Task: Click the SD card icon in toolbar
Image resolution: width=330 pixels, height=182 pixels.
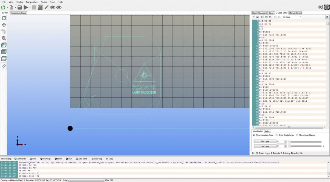Action: [x=40, y=7]
